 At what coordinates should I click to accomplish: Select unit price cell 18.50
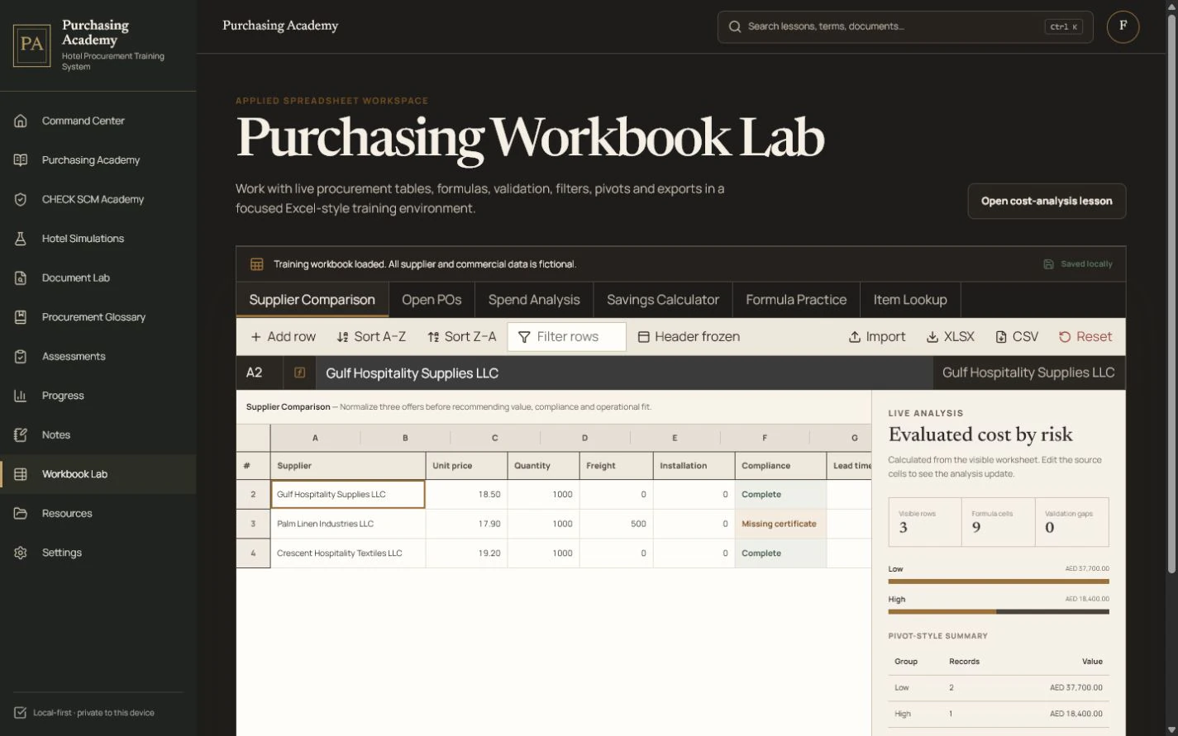pos(466,494)
